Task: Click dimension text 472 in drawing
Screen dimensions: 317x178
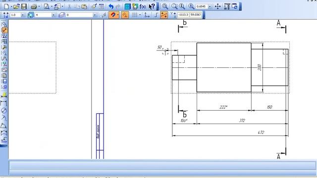Action: [x=261, y=133]
